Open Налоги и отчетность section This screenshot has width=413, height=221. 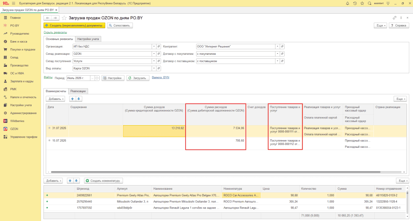[23, 97]
